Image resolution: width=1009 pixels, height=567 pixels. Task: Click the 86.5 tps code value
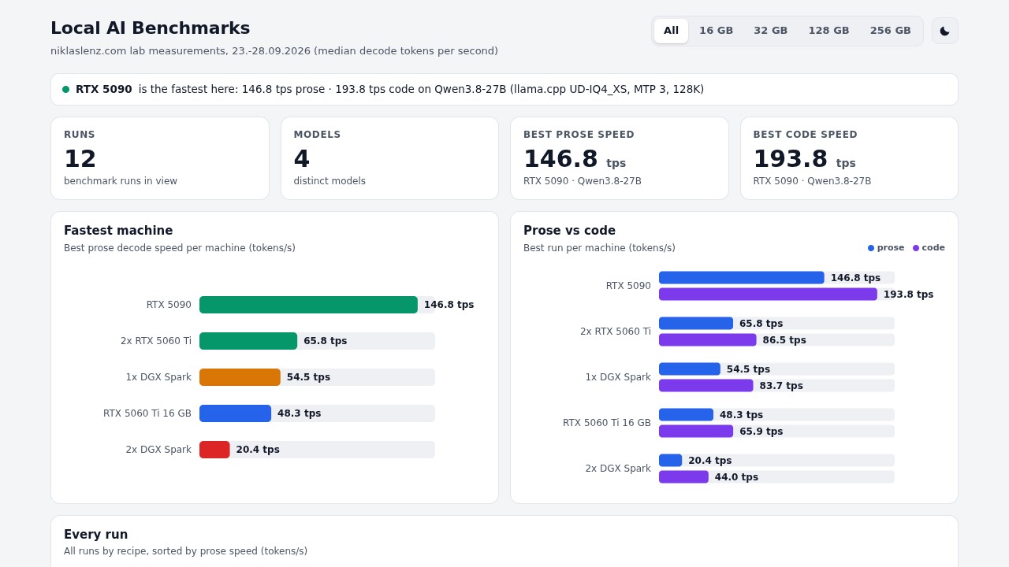[x=784, y=340]
